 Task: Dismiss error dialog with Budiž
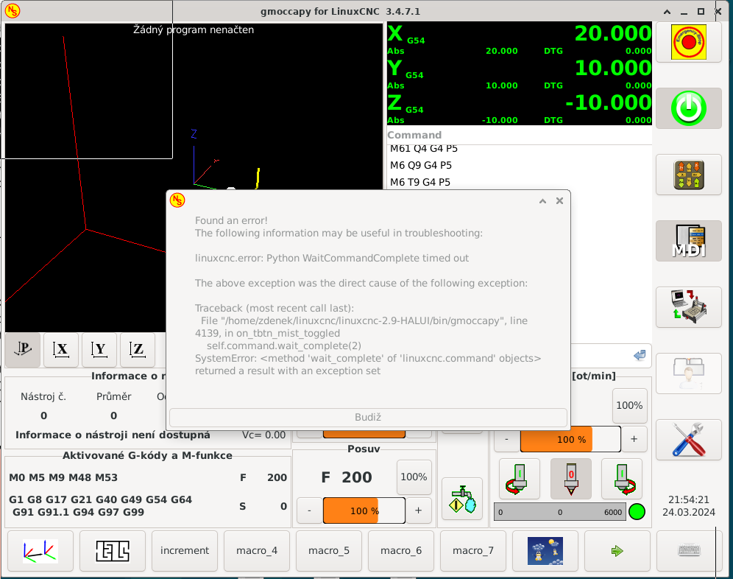pyautogui.click(x=368, y=417)
